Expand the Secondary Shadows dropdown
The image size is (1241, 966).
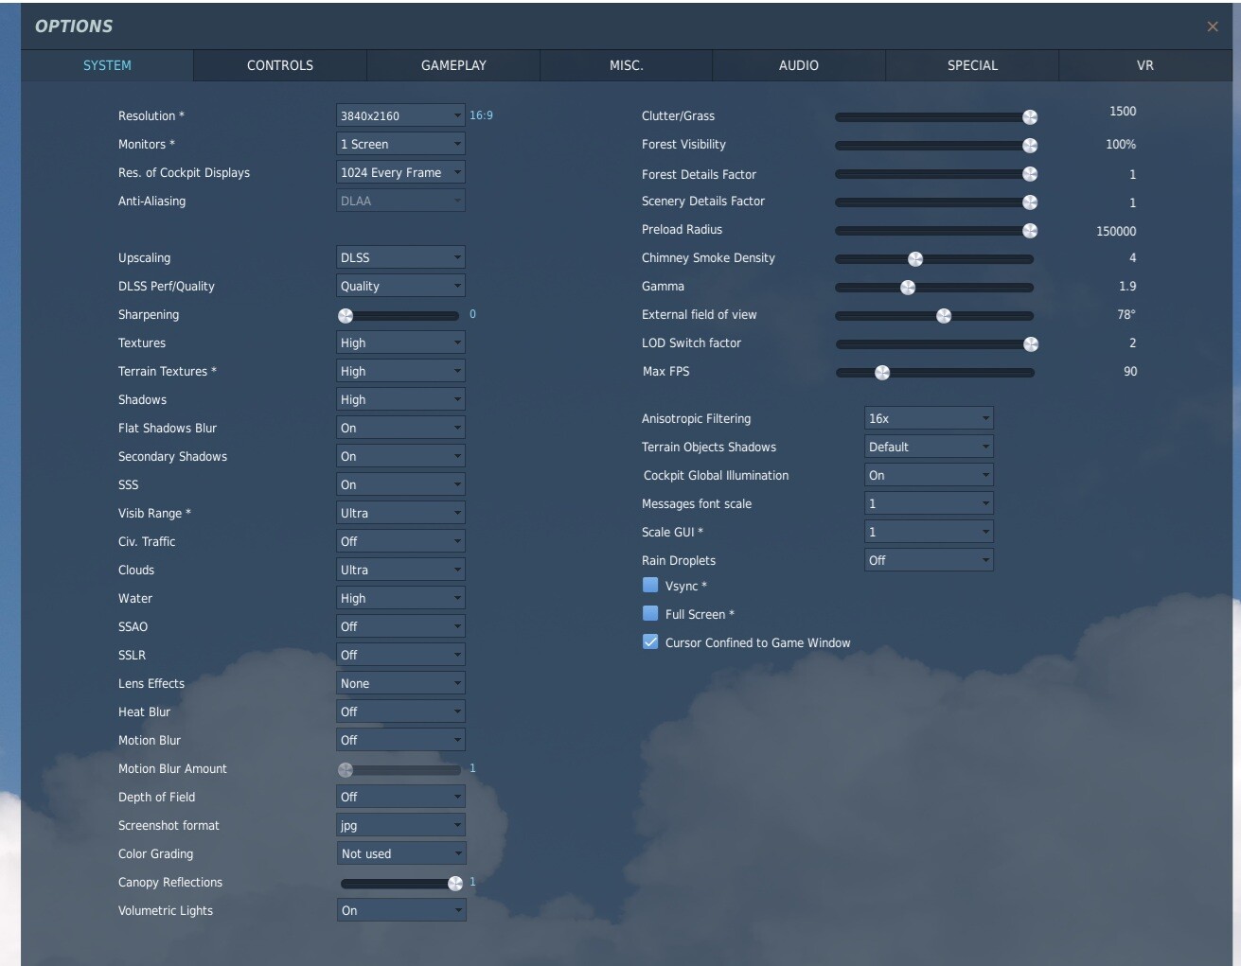(x=400, y=456)
